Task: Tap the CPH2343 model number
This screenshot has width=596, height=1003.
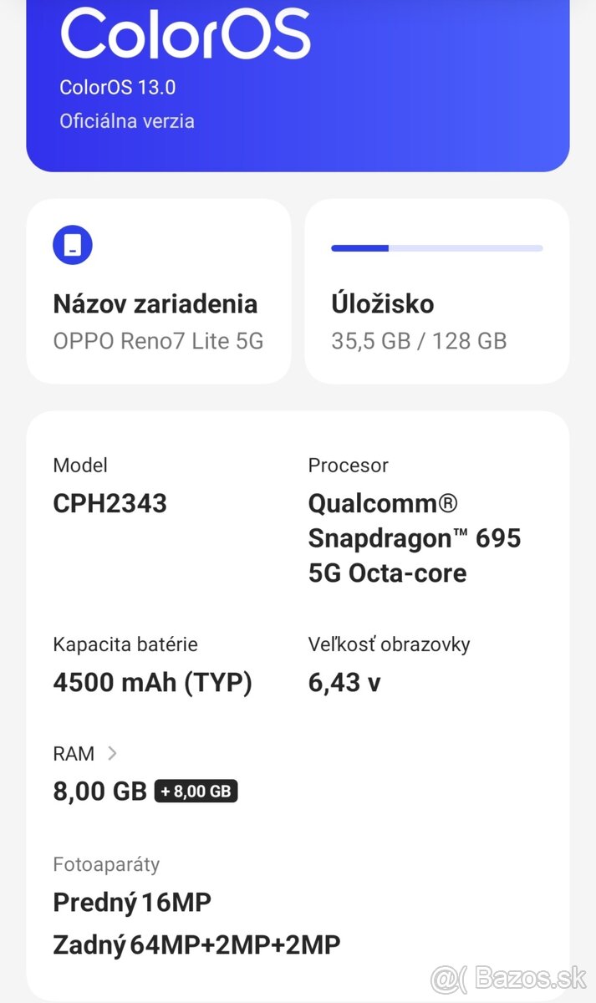Action: [110, 503]
